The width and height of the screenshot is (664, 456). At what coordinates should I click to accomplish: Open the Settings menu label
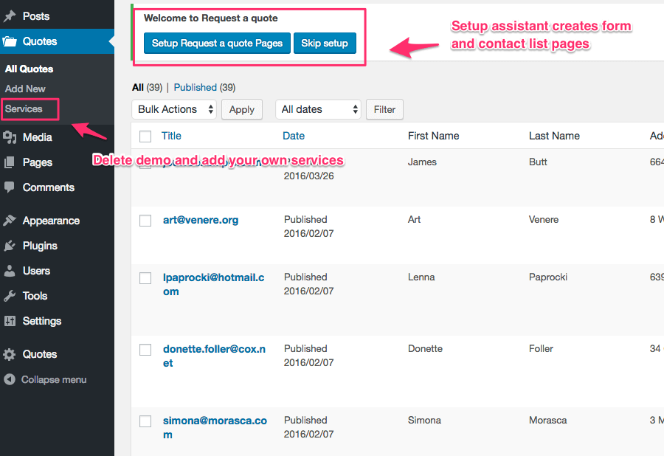[x=42, y=322]
